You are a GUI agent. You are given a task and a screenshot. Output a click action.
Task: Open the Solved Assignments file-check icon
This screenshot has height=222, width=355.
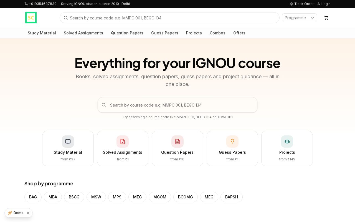(123, 142)
